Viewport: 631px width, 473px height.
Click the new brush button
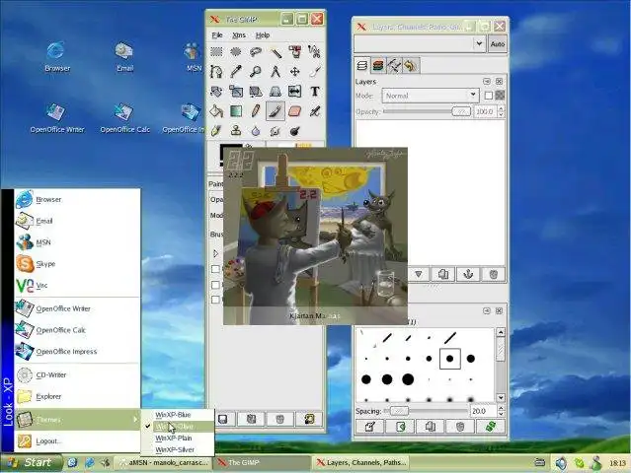(x=400, y=427)
